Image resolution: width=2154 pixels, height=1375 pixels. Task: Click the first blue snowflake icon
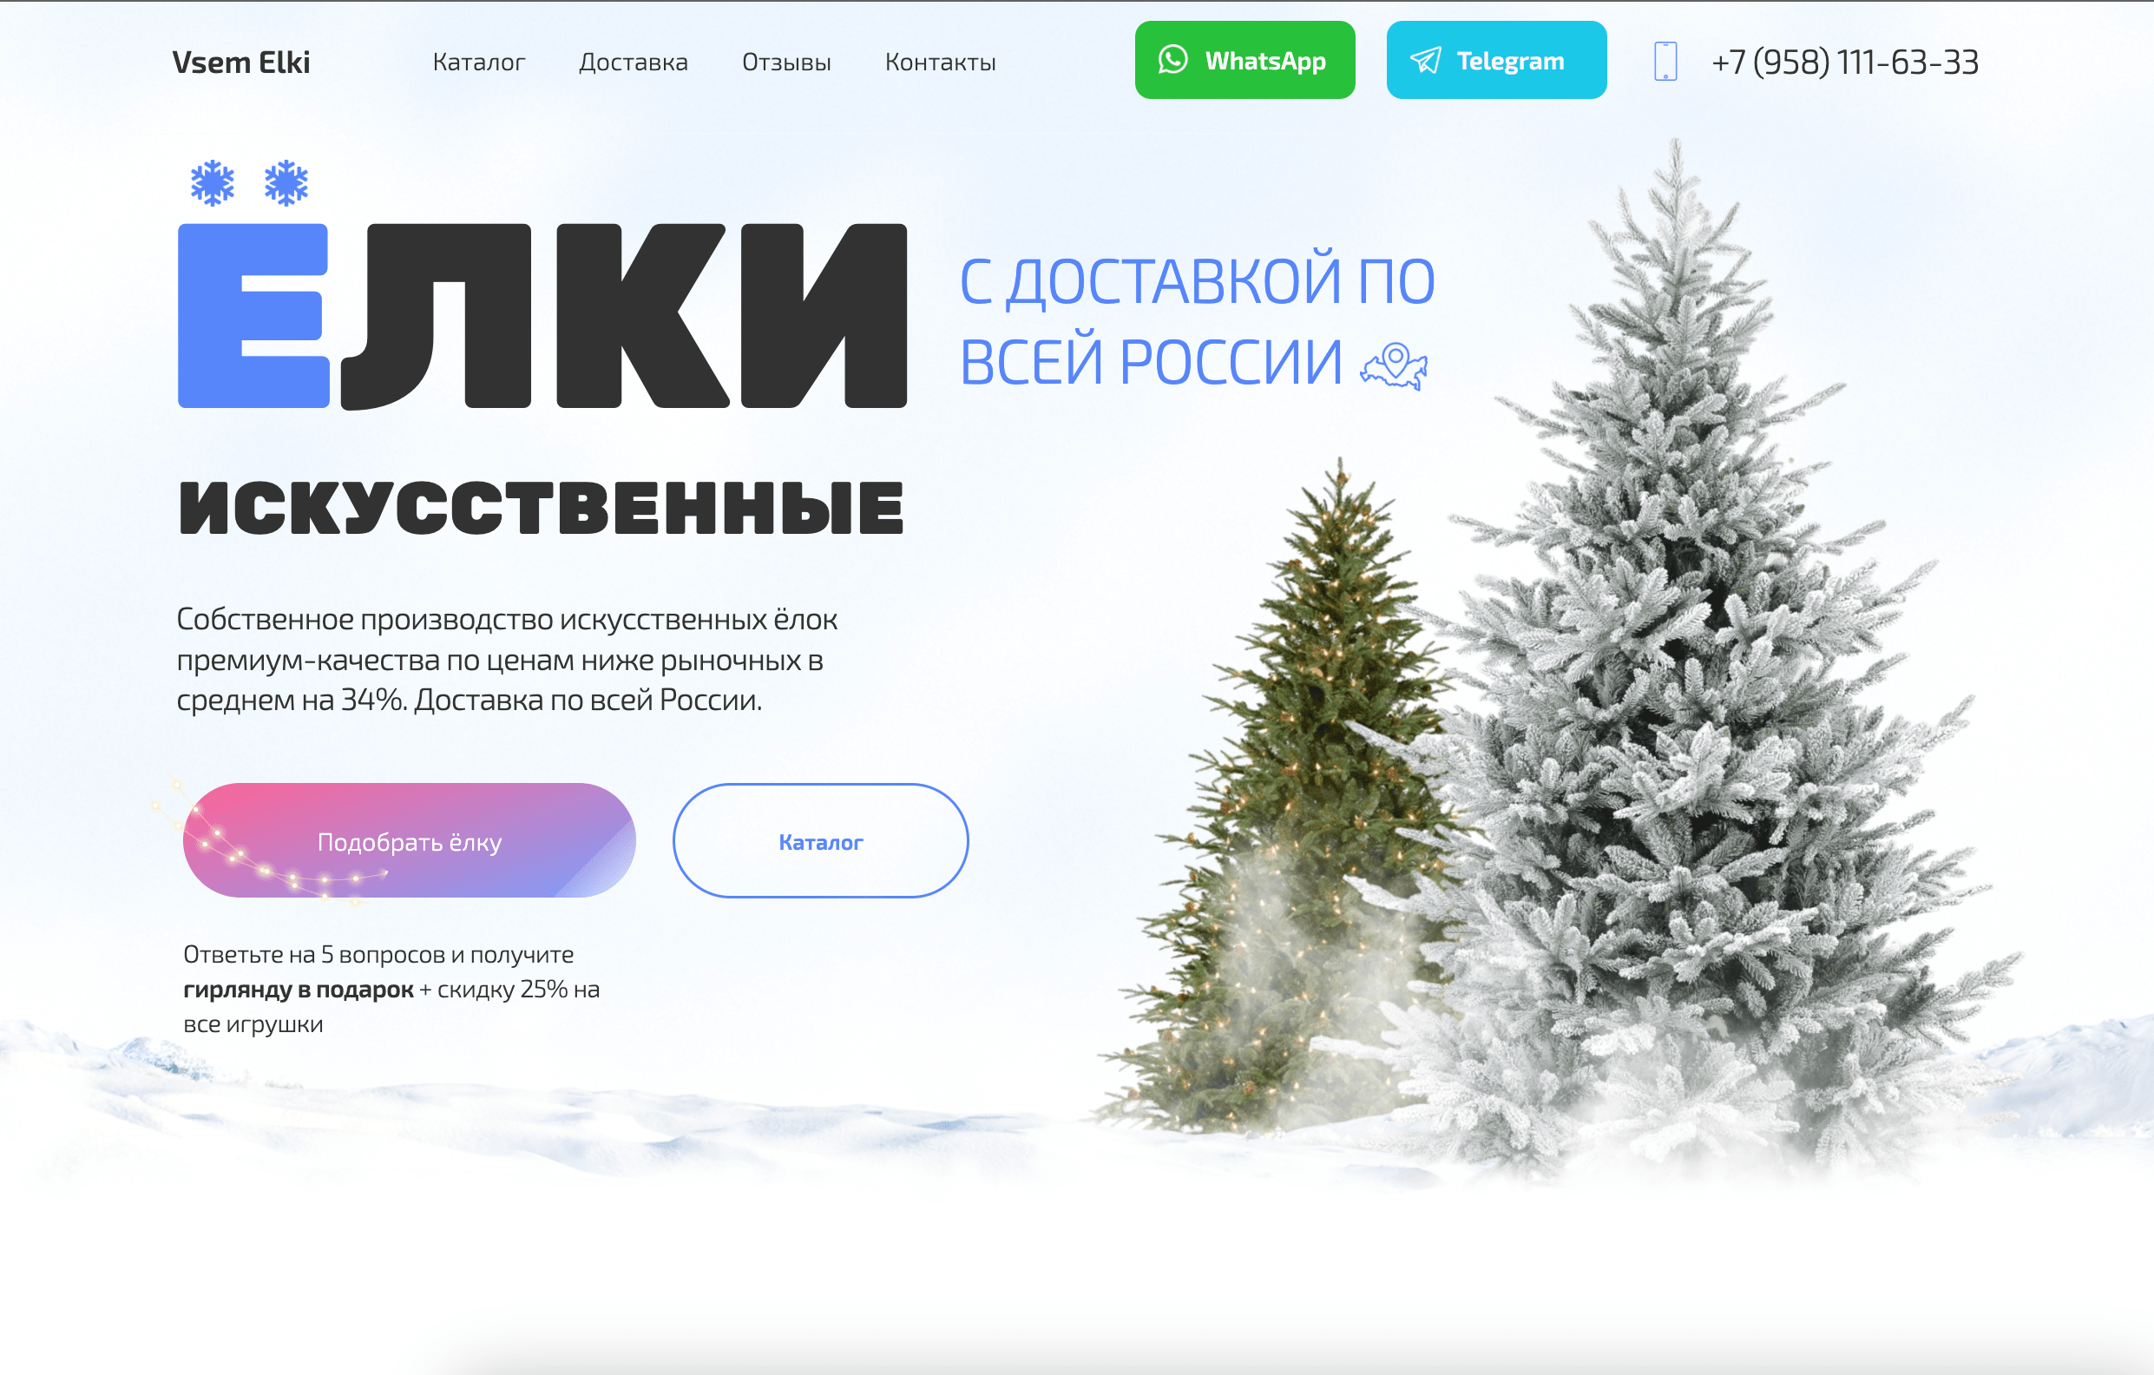tap(213, 182)
